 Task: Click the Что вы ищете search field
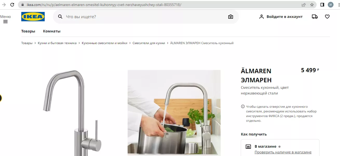(146, 17)
